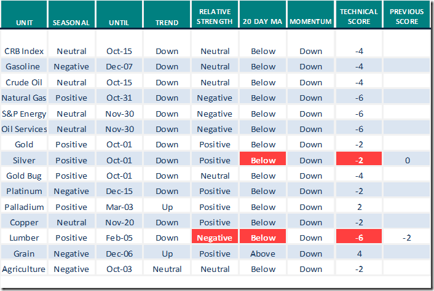434x291 pixels.
Task: Select the RELATIVE STRENGTH column header
Action: point(215,17)
